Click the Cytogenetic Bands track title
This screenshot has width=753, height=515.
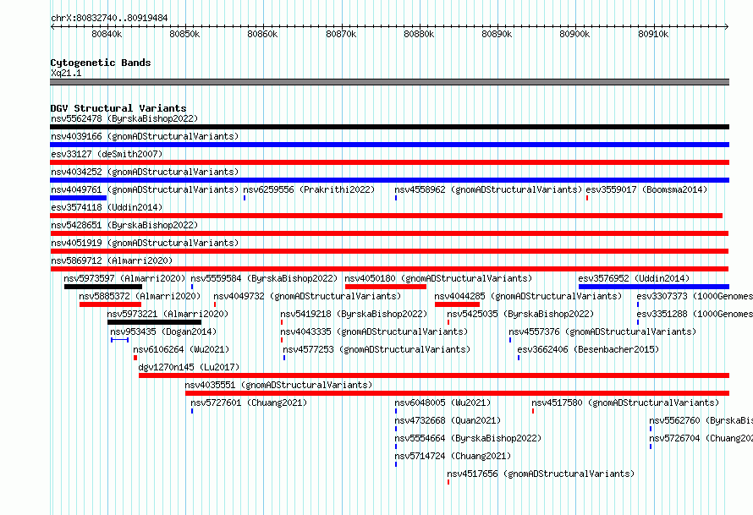pyautogui.click(x=101, y=63)
